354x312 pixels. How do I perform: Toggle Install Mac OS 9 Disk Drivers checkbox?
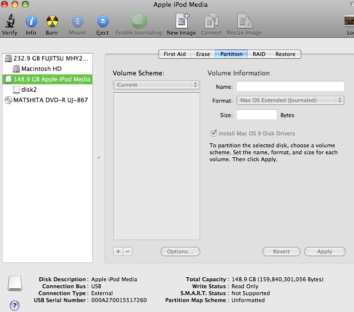pyautogui.click(x=213, y=133)
